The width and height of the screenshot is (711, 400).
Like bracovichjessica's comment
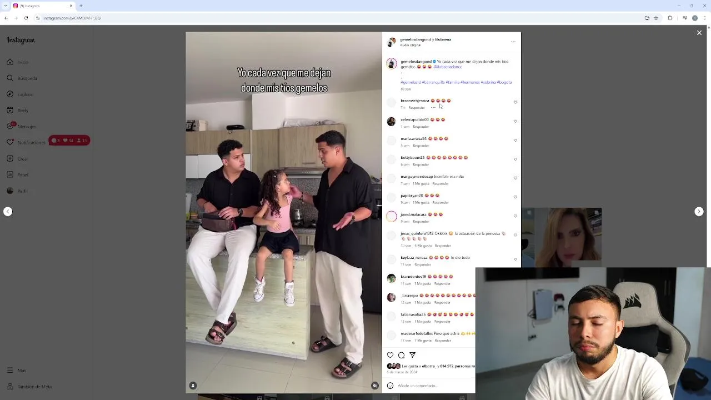click(515, 102)
